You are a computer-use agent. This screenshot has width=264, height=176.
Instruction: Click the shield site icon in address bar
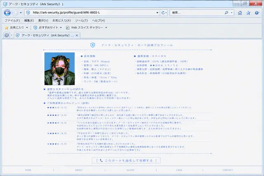[28, 13]
